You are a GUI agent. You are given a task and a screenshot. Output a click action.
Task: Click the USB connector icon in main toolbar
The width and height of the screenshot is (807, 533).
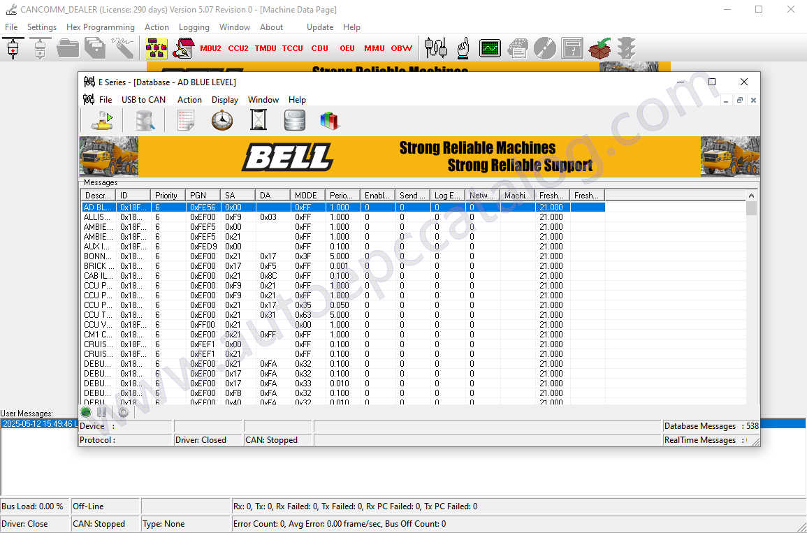click(x=13, y=48)
